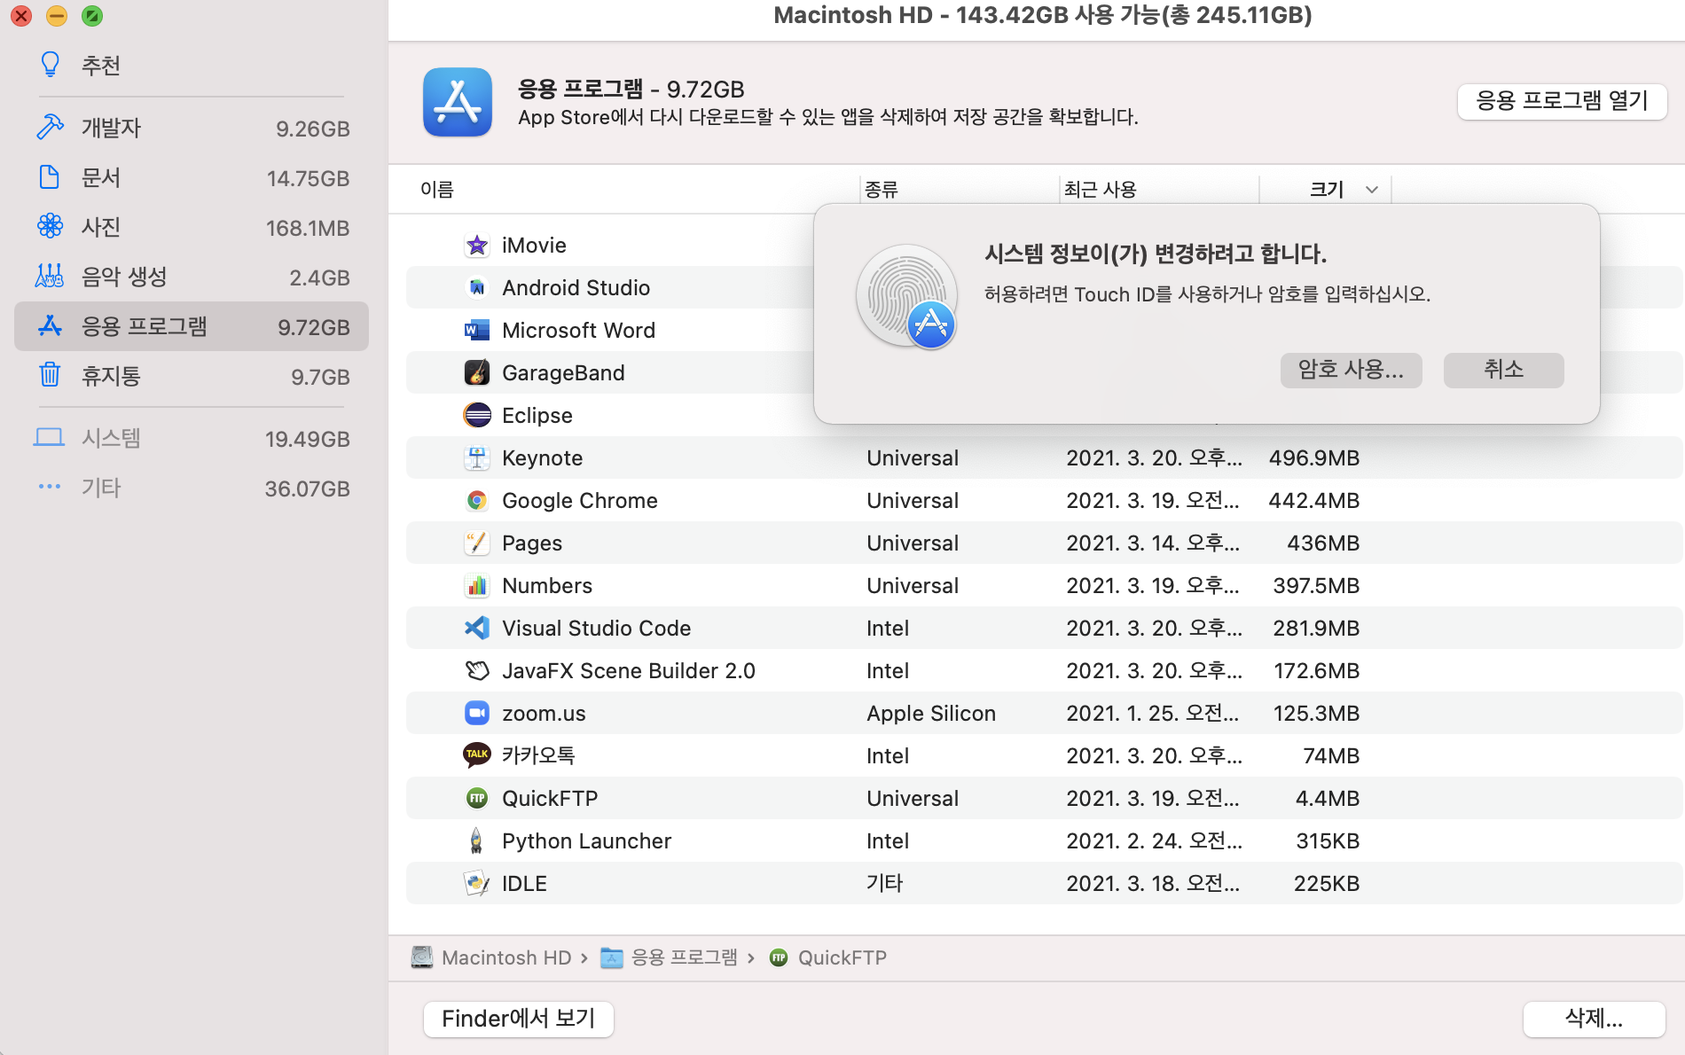1685x1055 pixels.
Task: Click the QuickFTP icon in list
Action: tap(477, 799)
